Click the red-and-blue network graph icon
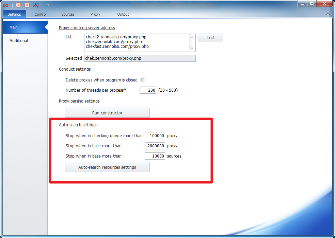Screen dimensions: 335x238 click(36, 5)
